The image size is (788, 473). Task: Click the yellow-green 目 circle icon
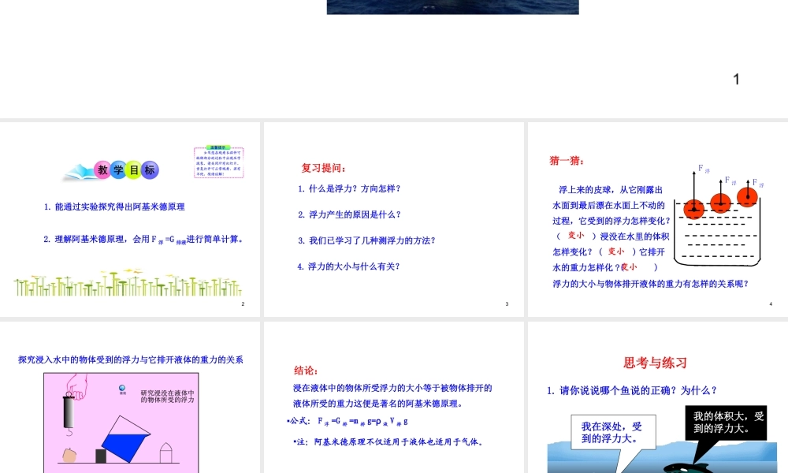134,170
